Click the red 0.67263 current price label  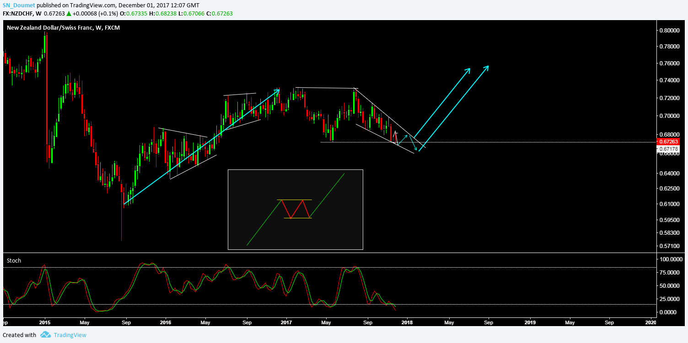669,142
